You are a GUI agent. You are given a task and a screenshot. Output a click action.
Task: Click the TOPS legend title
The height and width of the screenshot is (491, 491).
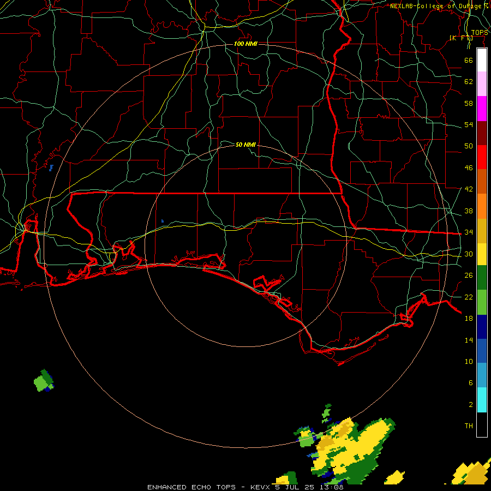point(480,33)
